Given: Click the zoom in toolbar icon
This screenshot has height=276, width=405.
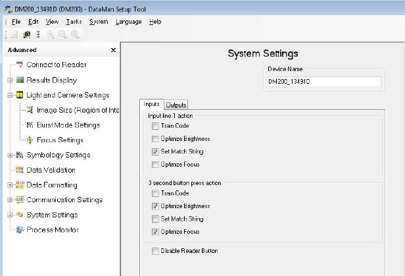Looking at the screenshot, I should [51, 35].
